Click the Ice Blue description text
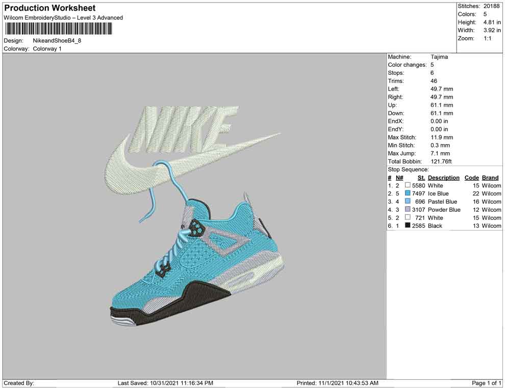The image size is (505, 388). (x=438, y=193)
